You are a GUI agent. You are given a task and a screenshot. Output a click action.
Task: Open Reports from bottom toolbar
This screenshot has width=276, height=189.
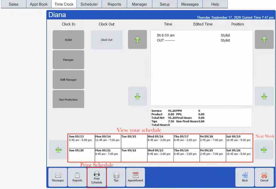[x=77, y=177]
